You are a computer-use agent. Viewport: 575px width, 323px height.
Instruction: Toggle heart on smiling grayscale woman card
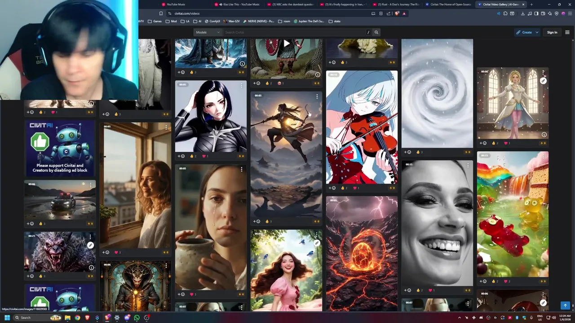click(x=431, y=290)
